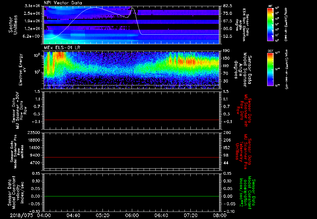Select the 06:00 time axis label
317x219 pixels.
pos(132,215)
